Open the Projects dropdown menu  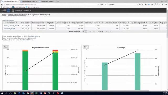pos(27,11)
